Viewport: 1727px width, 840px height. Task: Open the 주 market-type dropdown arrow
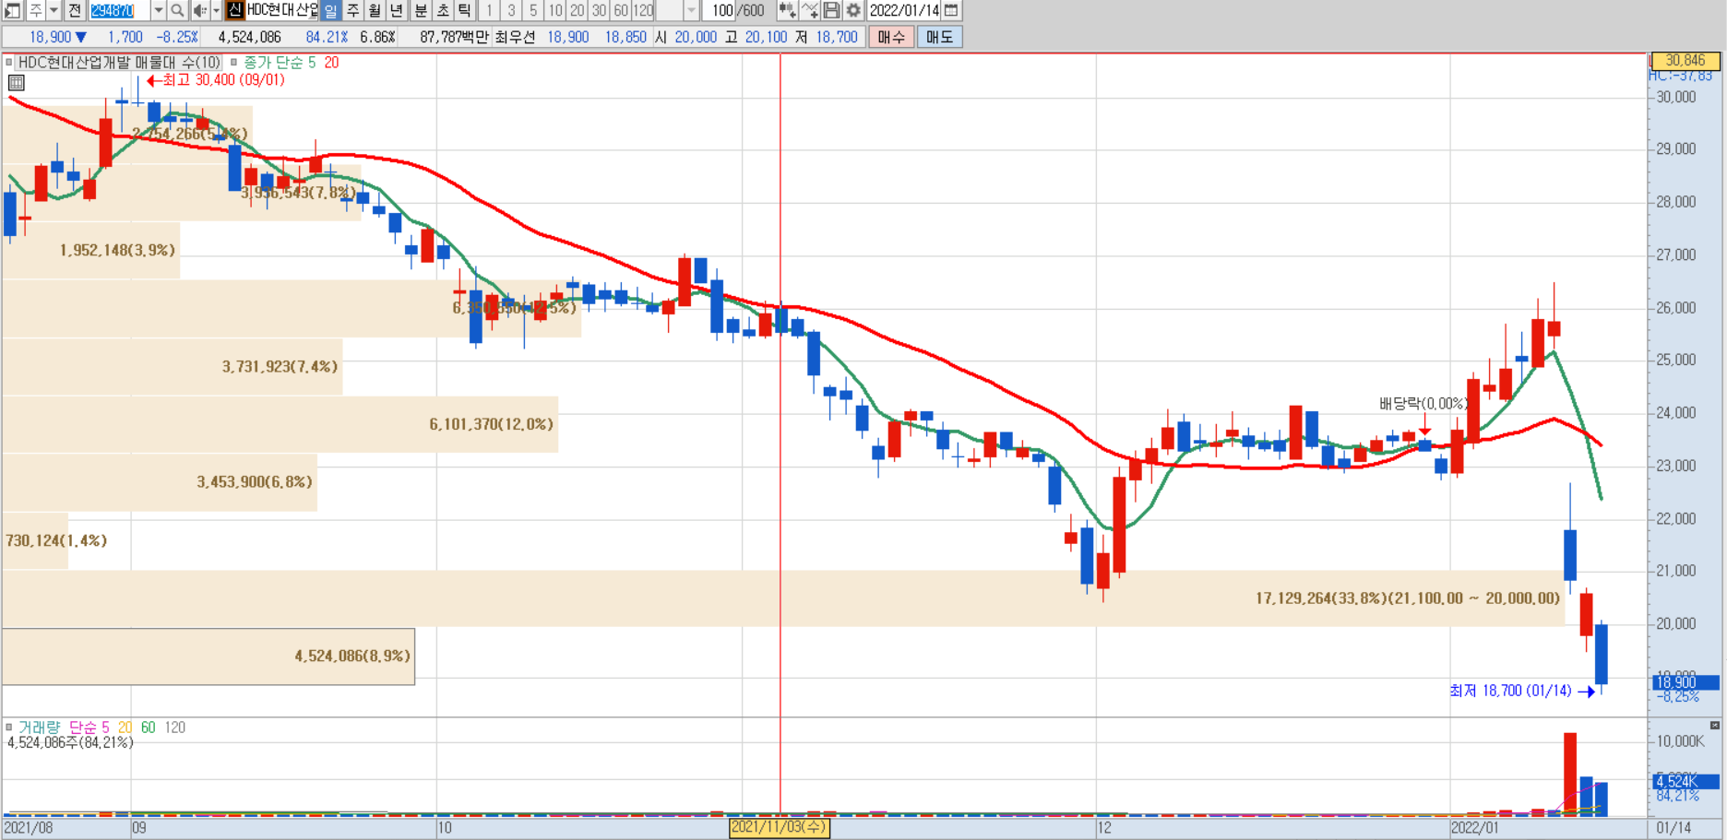point(54,10)
